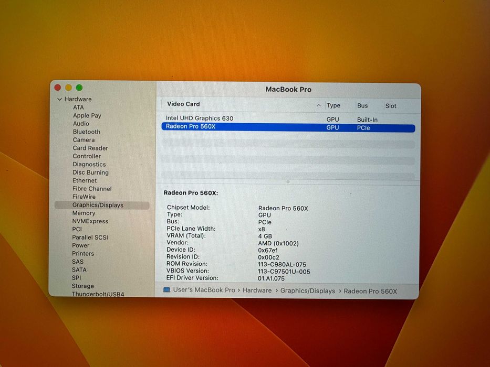Open Ethernet hardware info

[85, 180]
